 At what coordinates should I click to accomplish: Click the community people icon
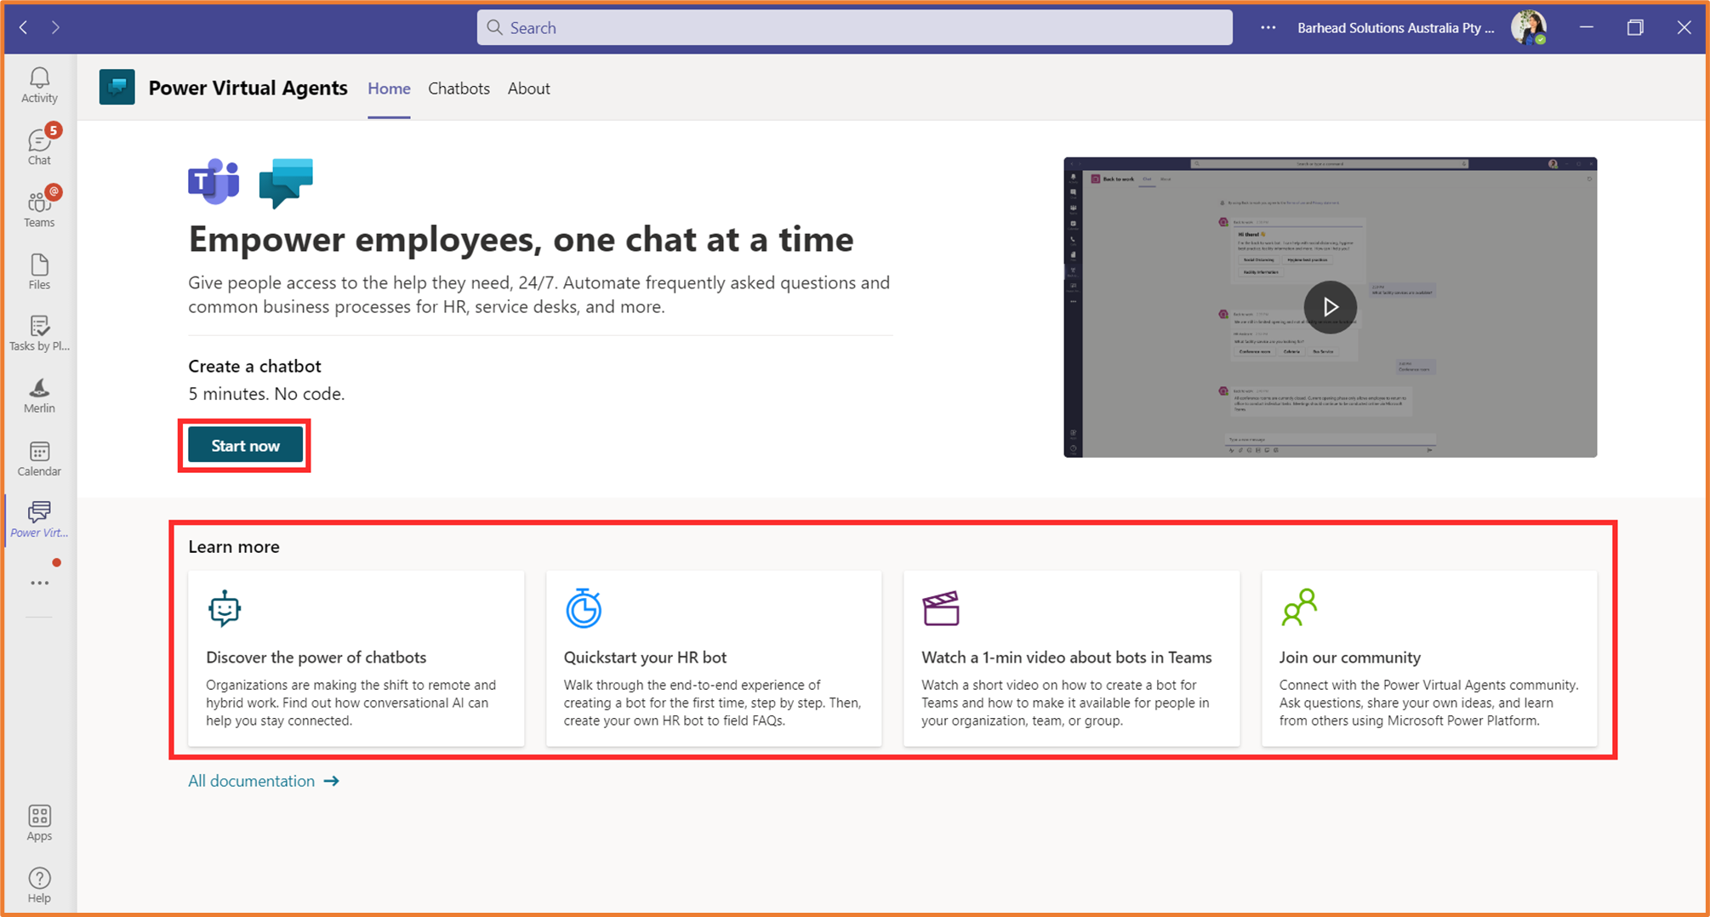(1299, 607)
